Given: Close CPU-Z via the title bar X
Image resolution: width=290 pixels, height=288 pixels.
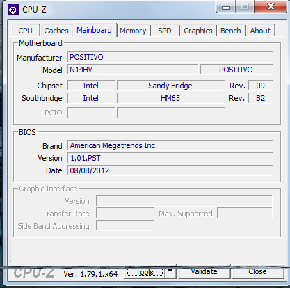Looking at the screenshot, I should point(271,6).
